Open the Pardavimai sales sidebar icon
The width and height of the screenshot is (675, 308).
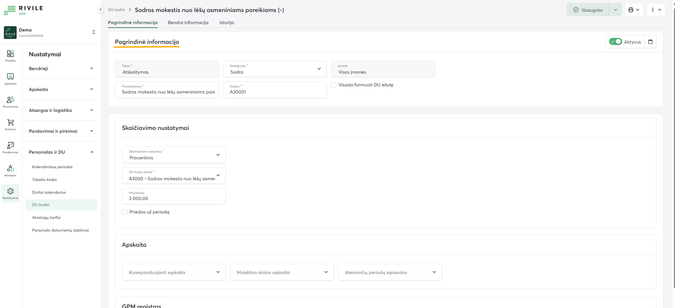click(x=10, y=147)
